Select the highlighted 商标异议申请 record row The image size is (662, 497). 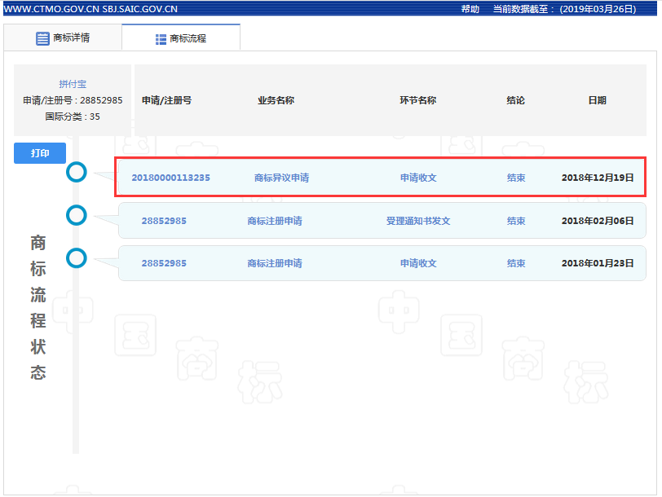[367, 176]
